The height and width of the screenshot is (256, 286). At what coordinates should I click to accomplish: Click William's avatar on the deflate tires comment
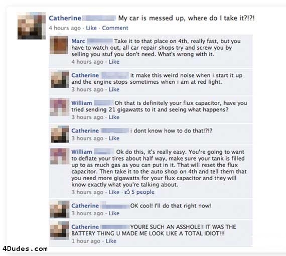tap(60, 157)
